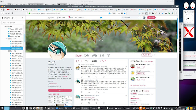Follow the first suggested user

(x=140, y=67)
